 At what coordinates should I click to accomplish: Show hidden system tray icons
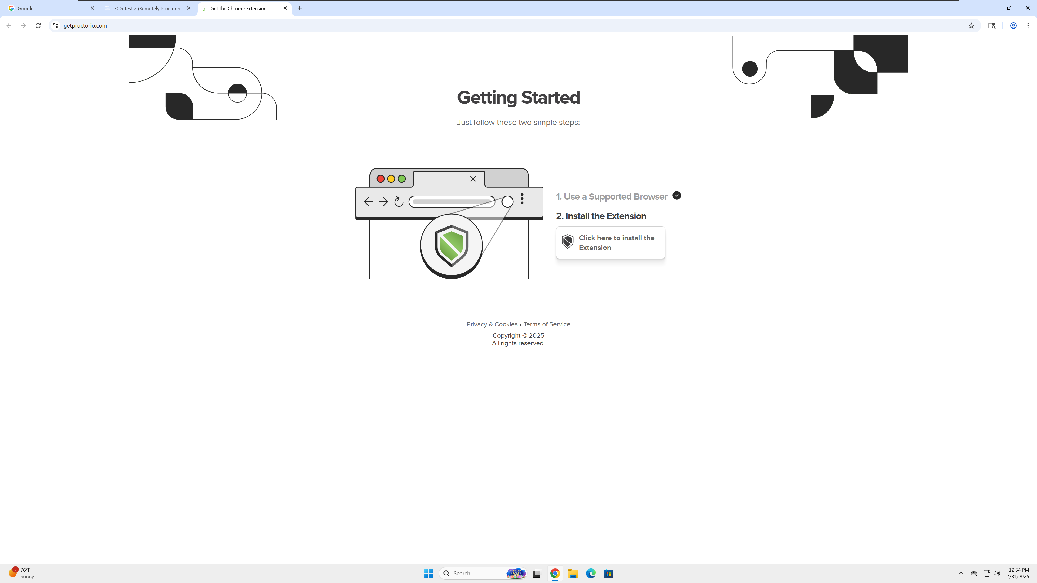tap(961, 573)
